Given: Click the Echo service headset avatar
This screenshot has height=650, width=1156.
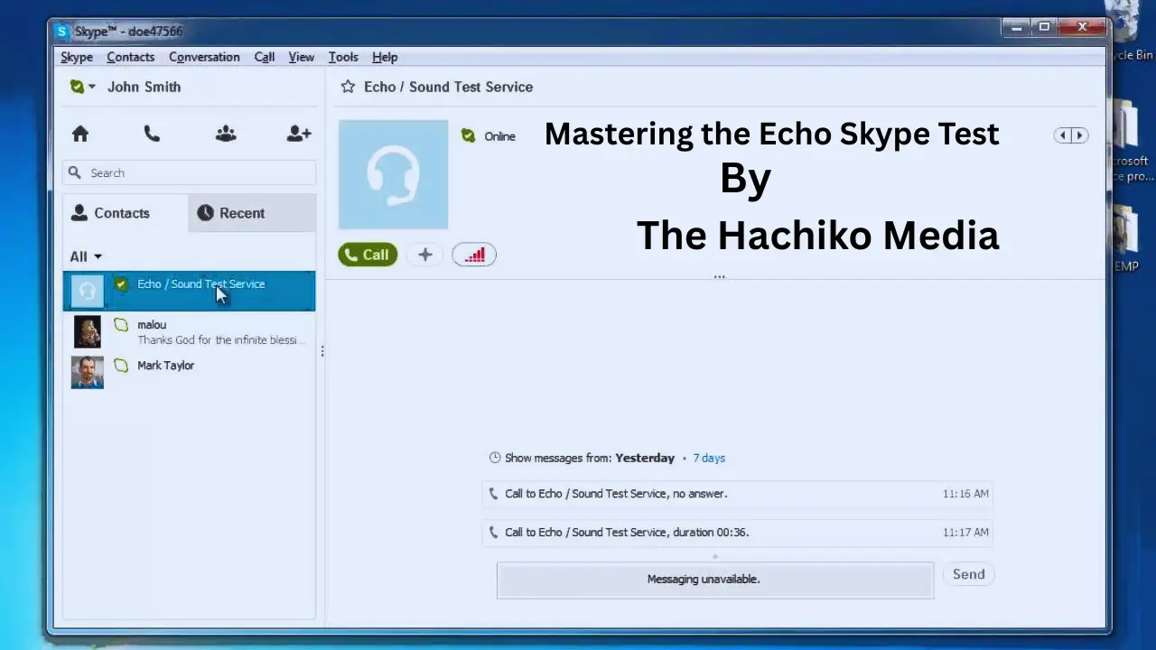Looking at the screenshot, I should pyautogui.click(x=393, y=174).
